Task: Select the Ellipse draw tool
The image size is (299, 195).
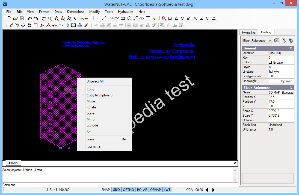Action: coord(142,18)
